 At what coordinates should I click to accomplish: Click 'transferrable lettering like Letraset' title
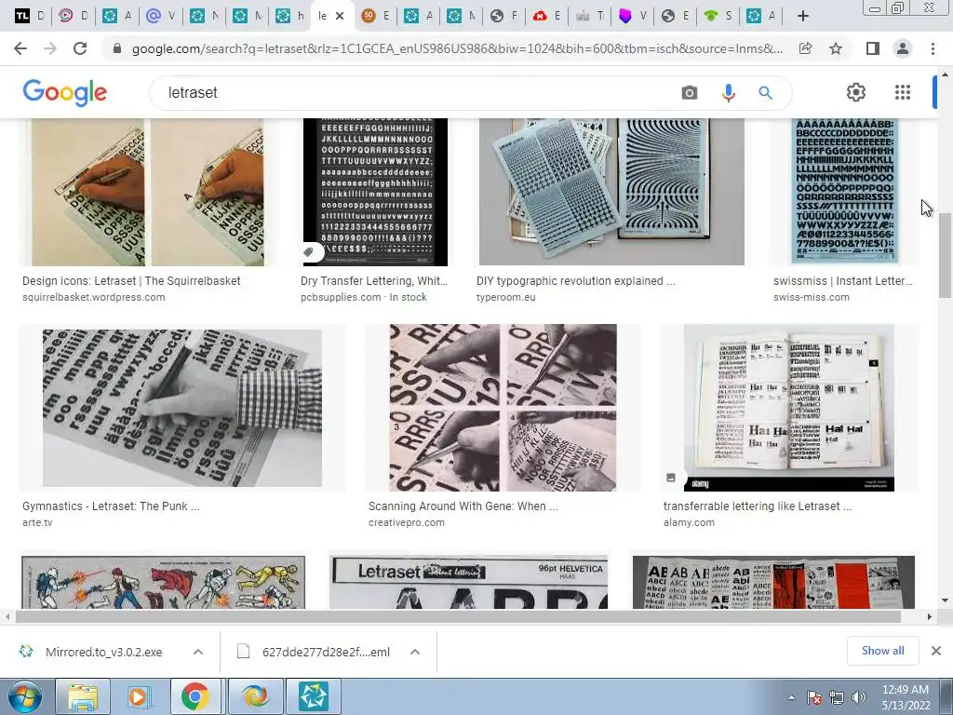(x=758, y=506)
